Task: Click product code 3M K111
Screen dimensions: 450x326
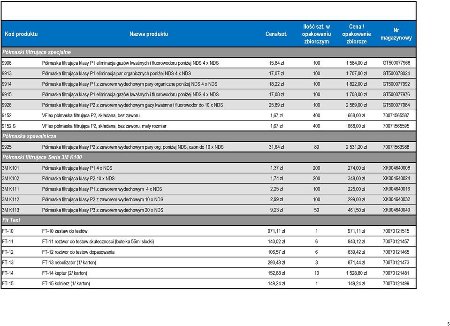Action: pyautogui.click(x=10, y=189)
